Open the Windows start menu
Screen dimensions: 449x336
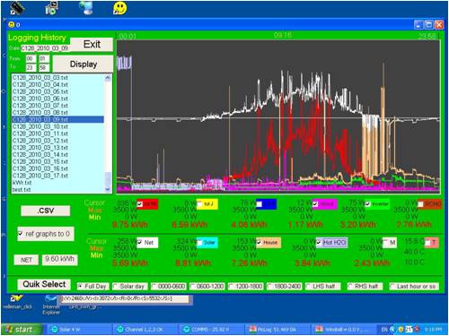pos(22,329)
